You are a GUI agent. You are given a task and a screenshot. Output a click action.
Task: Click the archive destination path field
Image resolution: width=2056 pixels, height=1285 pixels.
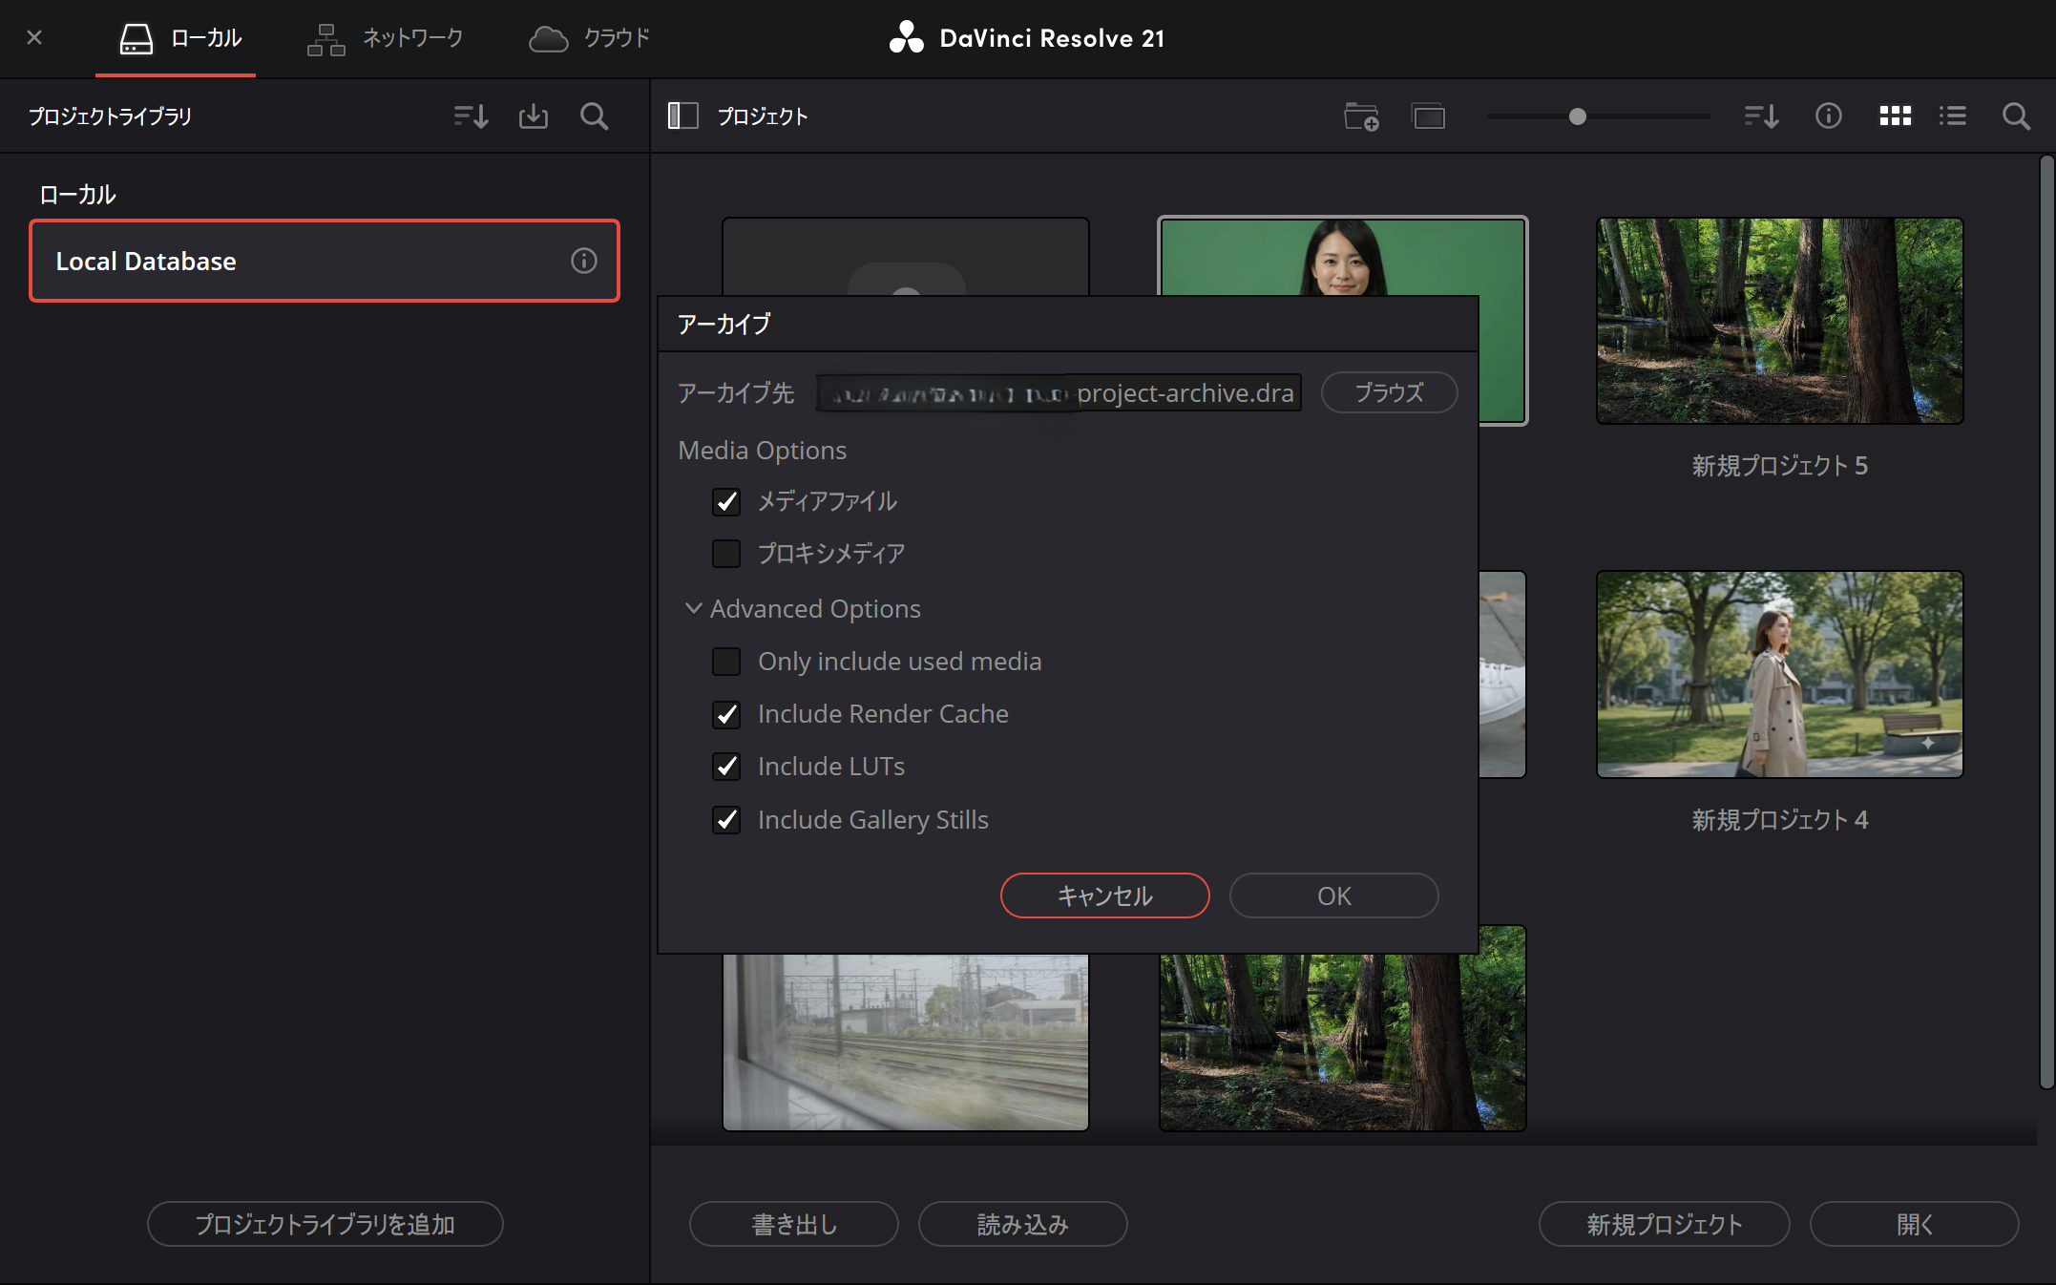1059,392
